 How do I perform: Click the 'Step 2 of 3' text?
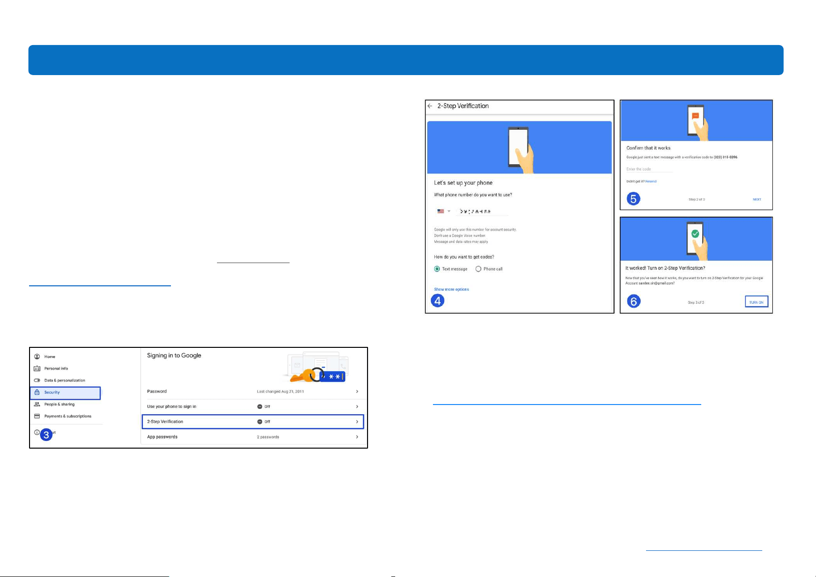[696, 200]
